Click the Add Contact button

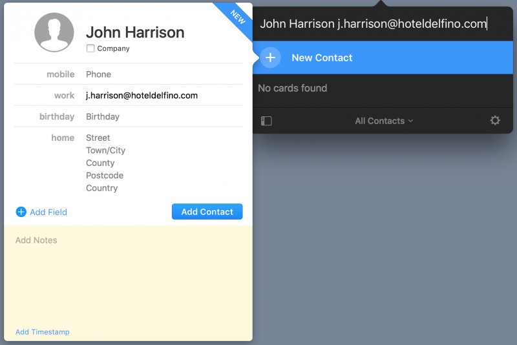(x=207, y=211)
